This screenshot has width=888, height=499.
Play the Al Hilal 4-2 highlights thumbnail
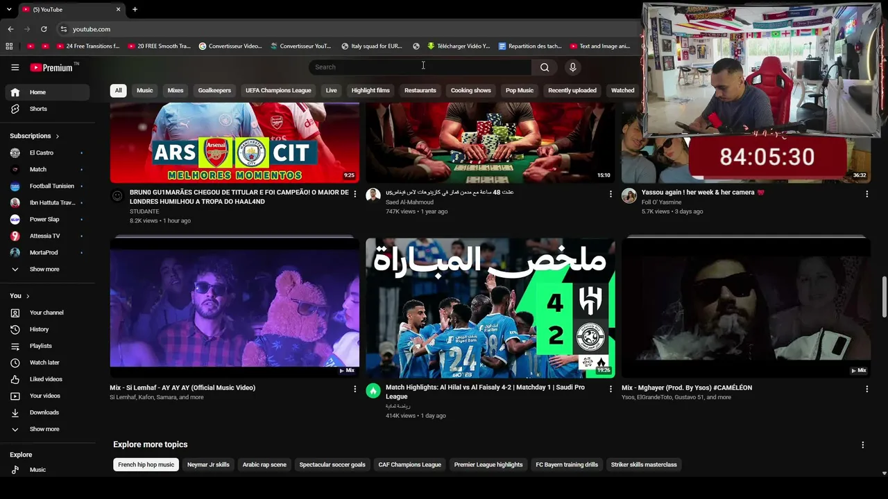coord(490,308)
